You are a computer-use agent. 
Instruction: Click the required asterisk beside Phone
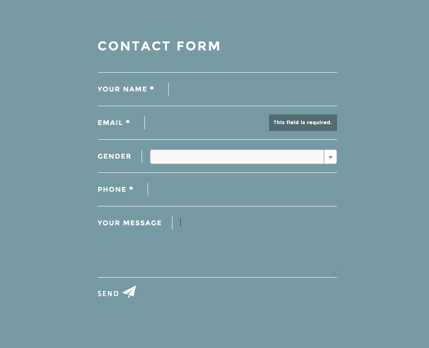click(x=131, y=189)
